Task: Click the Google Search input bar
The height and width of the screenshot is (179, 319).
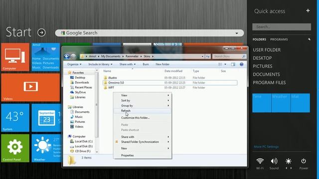Action: pyautogui.click(x=150, y=33)
